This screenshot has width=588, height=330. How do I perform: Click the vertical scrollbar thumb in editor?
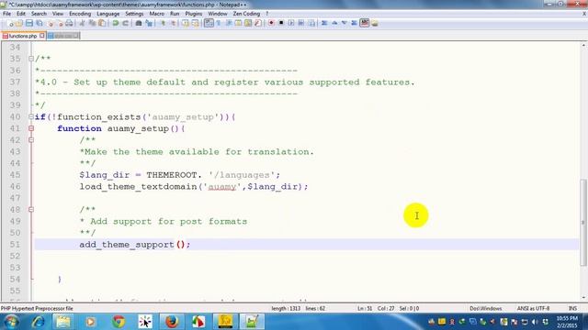coord(583,223)
